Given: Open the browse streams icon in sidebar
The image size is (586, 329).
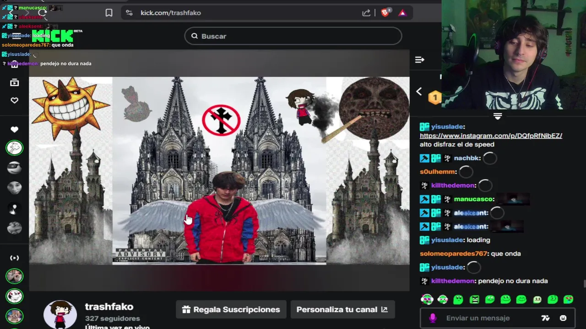Looking at the screenshot, I should coord(14,82).
